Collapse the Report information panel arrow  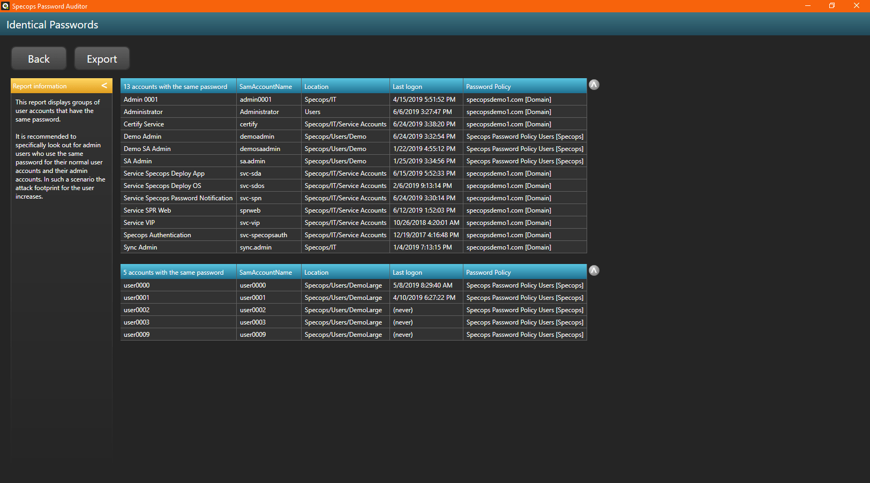pyautogui.click(x=104, y=86)
